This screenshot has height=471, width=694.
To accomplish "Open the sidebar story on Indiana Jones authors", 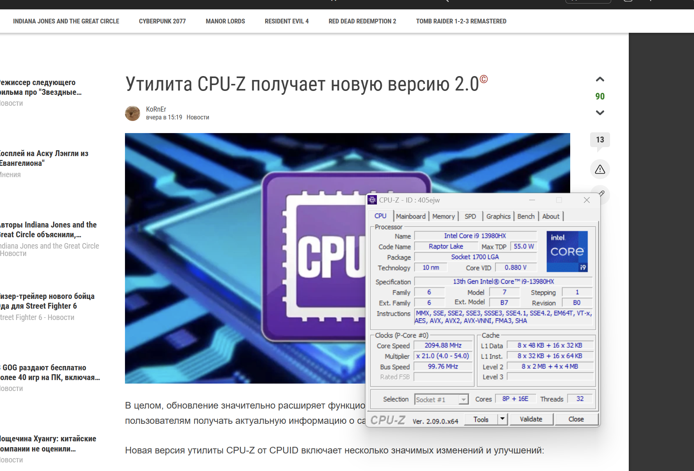I will pos(48,230).
